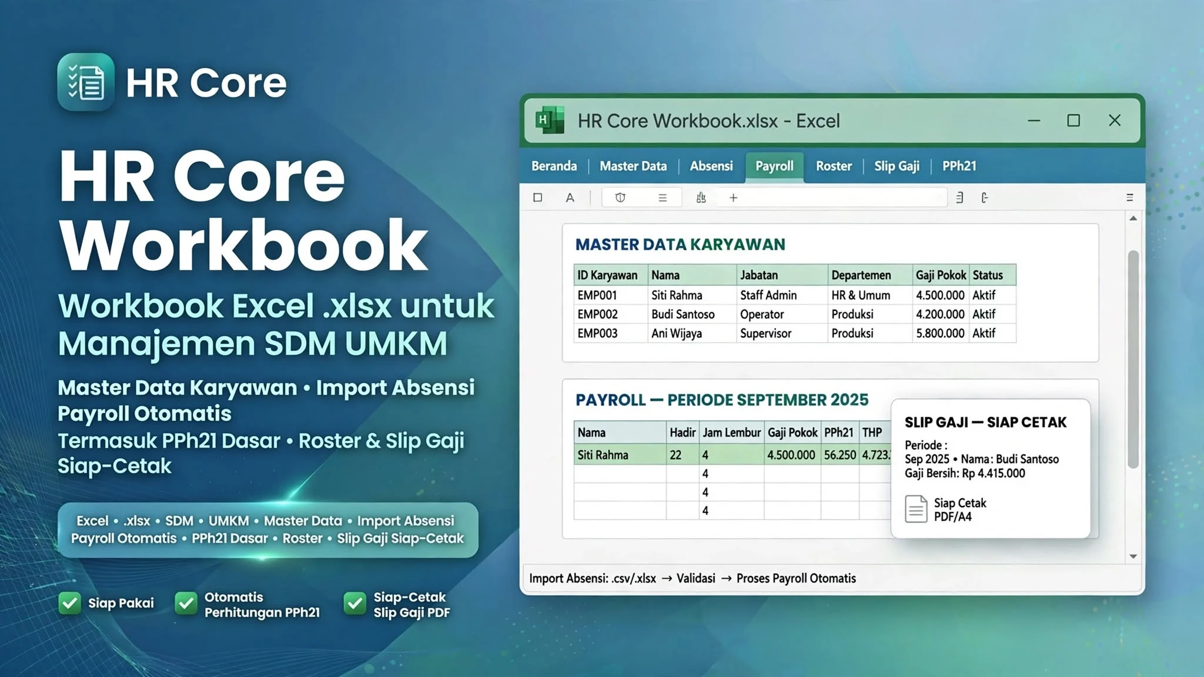Switch to the PPh21 tab
This screenshot has width=1204, height=677.
click(x=959, y=166)
